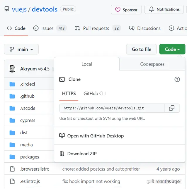The image size is (187, 189).
Task: Click the folder icon for .circleci
Action: click(x=12, y=84)
